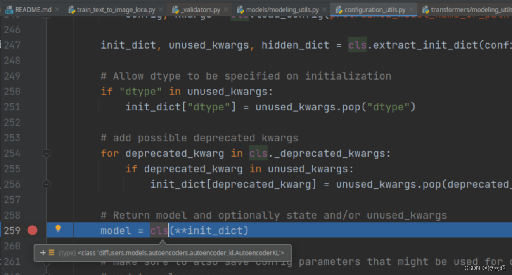This screenshot has width=512, height=275.
Task: Click line number 250 in the gutter
Action: [12, 91]
